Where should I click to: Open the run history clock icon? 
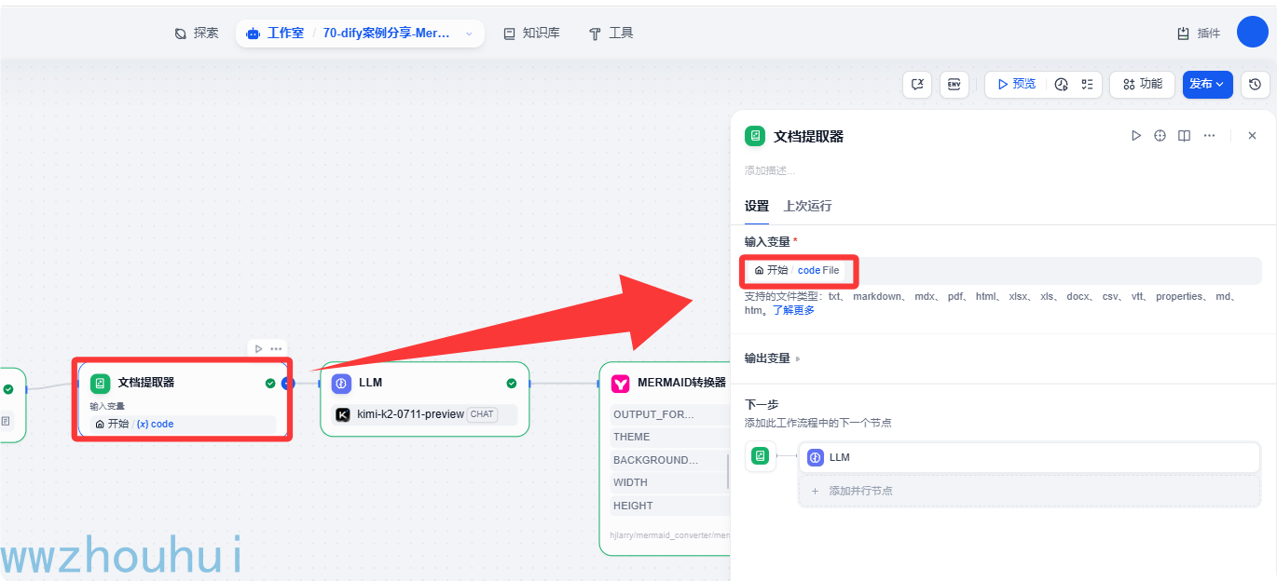1061,84
